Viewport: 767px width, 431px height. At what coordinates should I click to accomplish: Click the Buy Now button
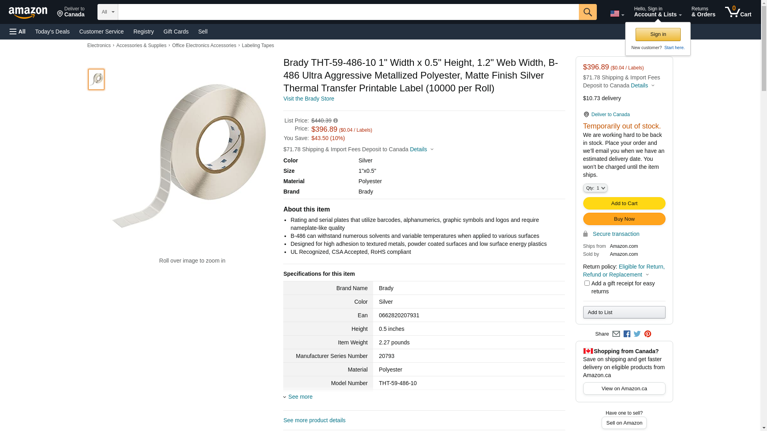click(x=624, y=219)
